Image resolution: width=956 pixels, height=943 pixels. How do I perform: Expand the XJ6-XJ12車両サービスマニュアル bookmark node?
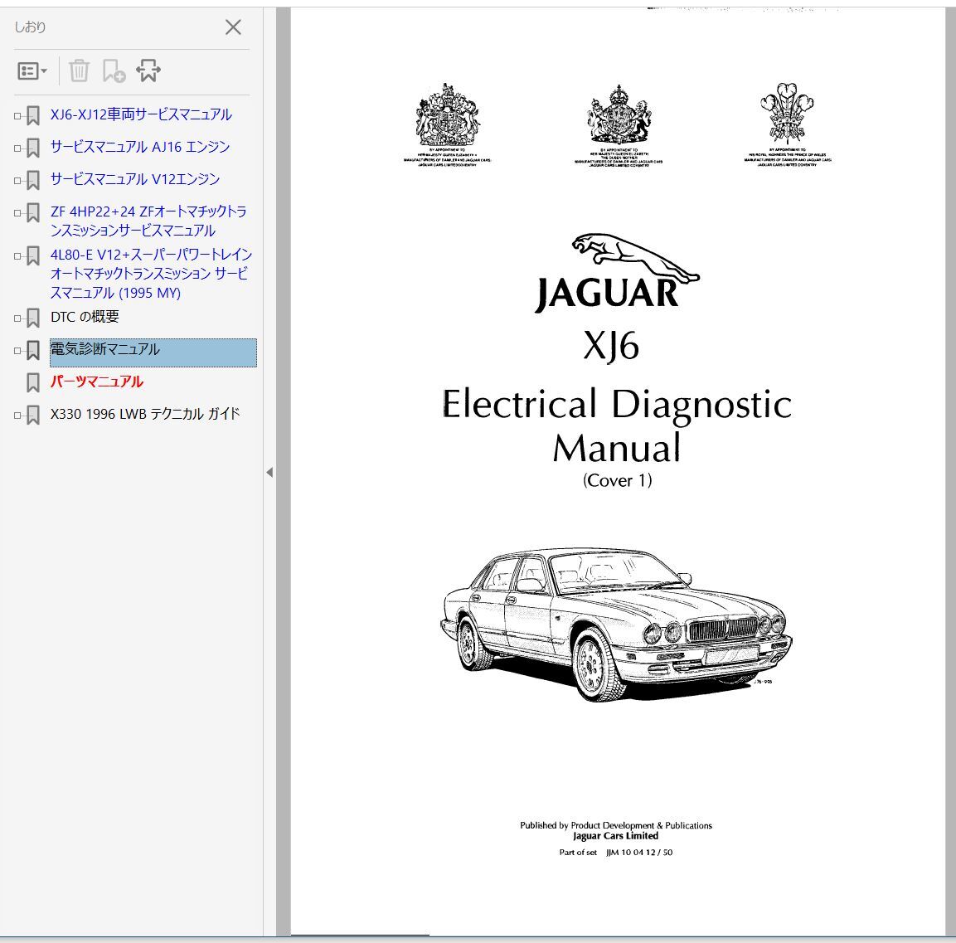(17, 116)
